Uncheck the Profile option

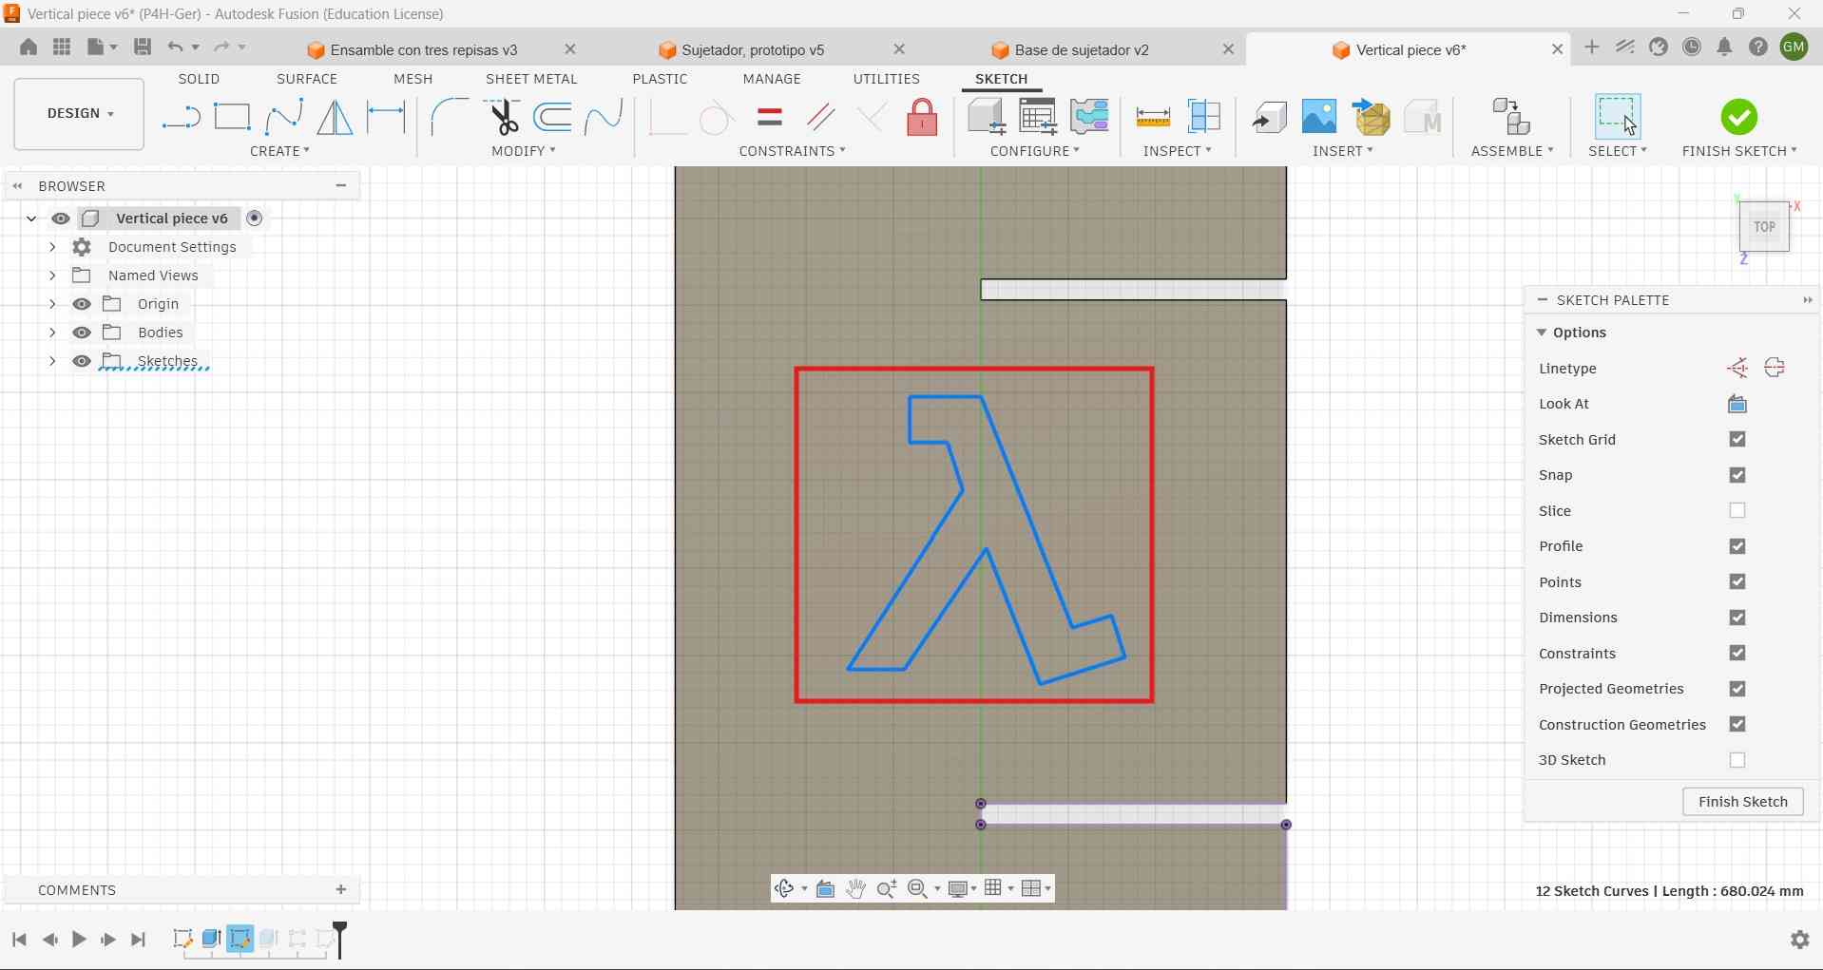[1737, 546]
